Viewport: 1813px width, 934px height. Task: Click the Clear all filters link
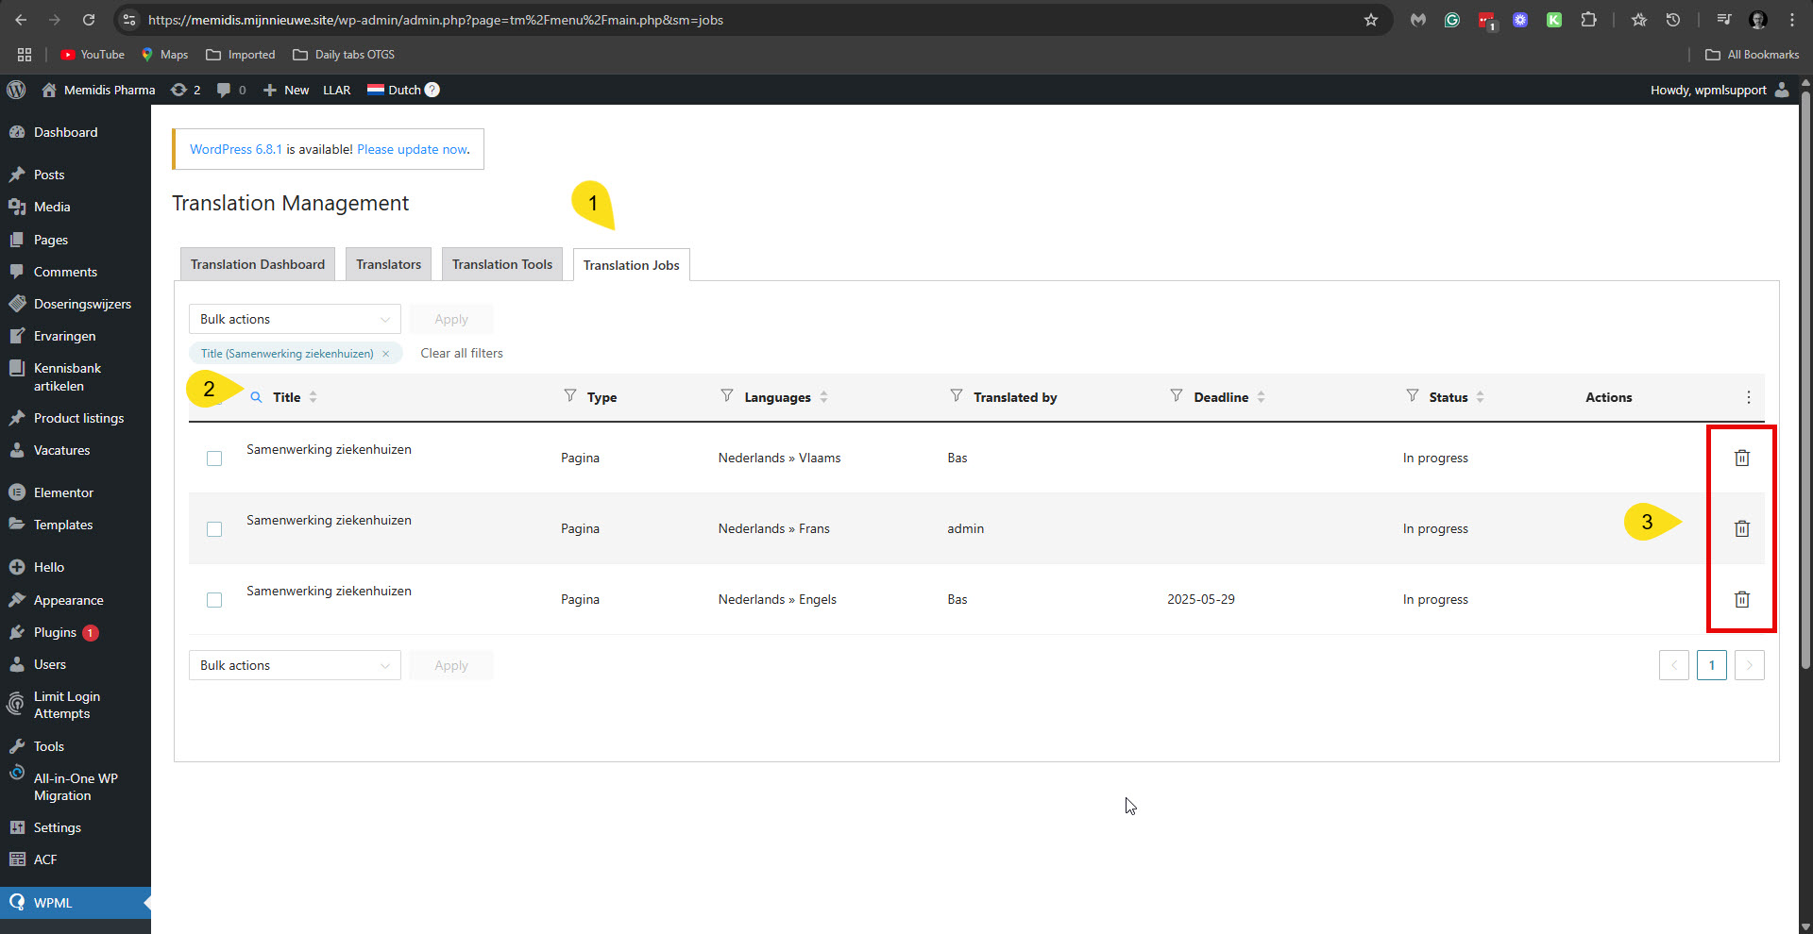click(461, 353)
